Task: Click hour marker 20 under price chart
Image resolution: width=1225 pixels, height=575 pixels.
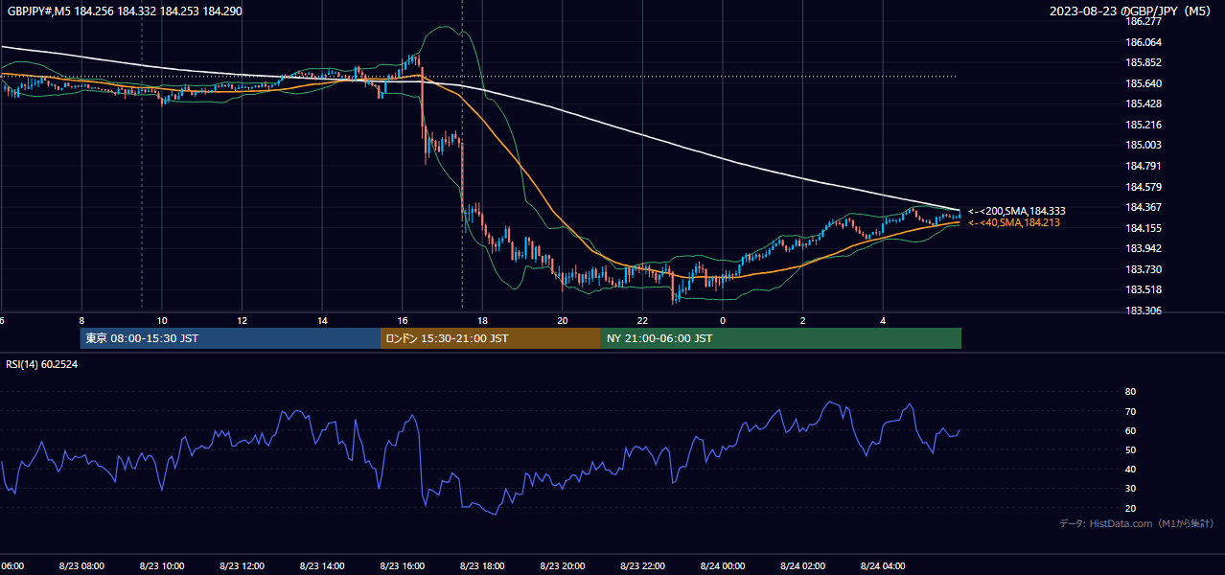Action: [x=563, y=320]
